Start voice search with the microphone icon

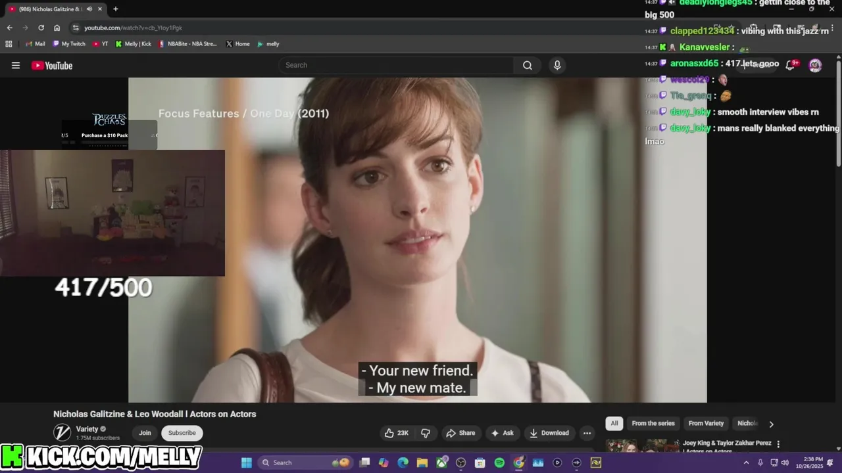557,65
